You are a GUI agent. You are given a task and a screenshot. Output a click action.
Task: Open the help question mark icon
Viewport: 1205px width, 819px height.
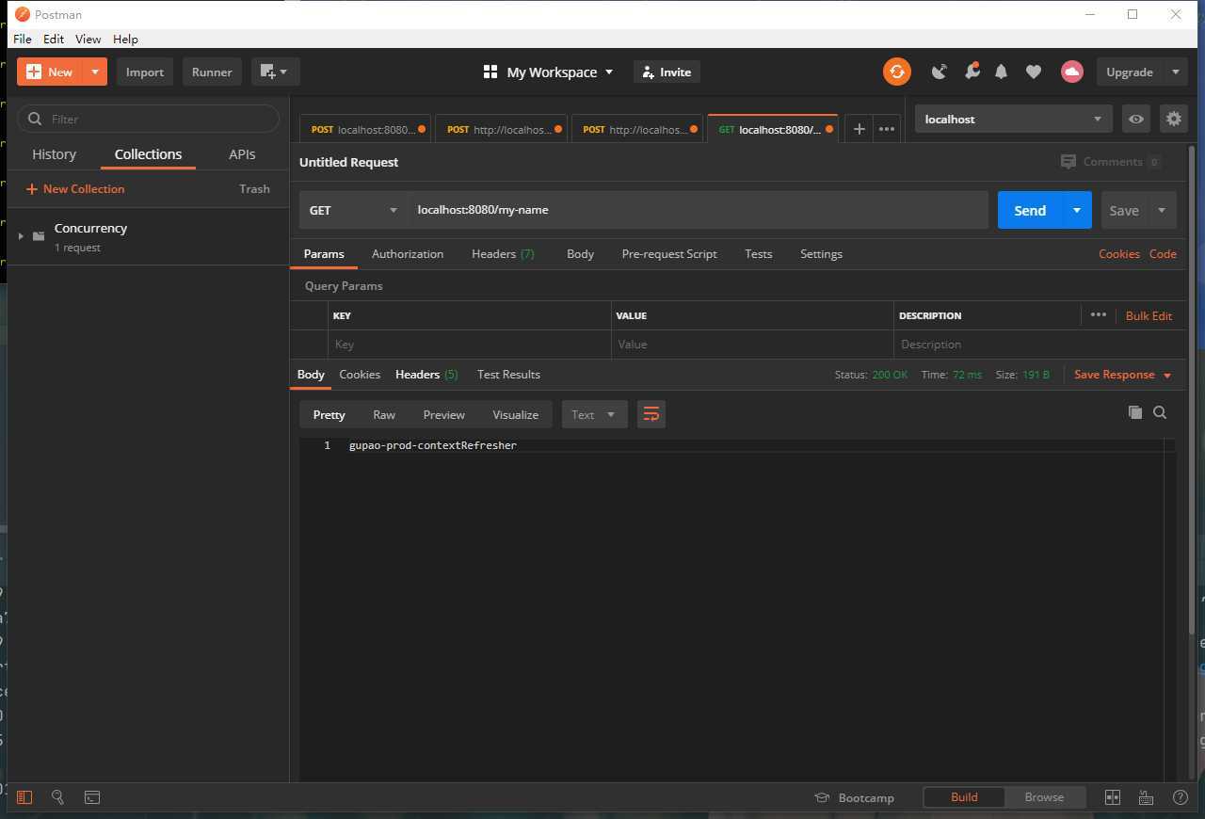pyautogui.click(x=1181, y=797)
